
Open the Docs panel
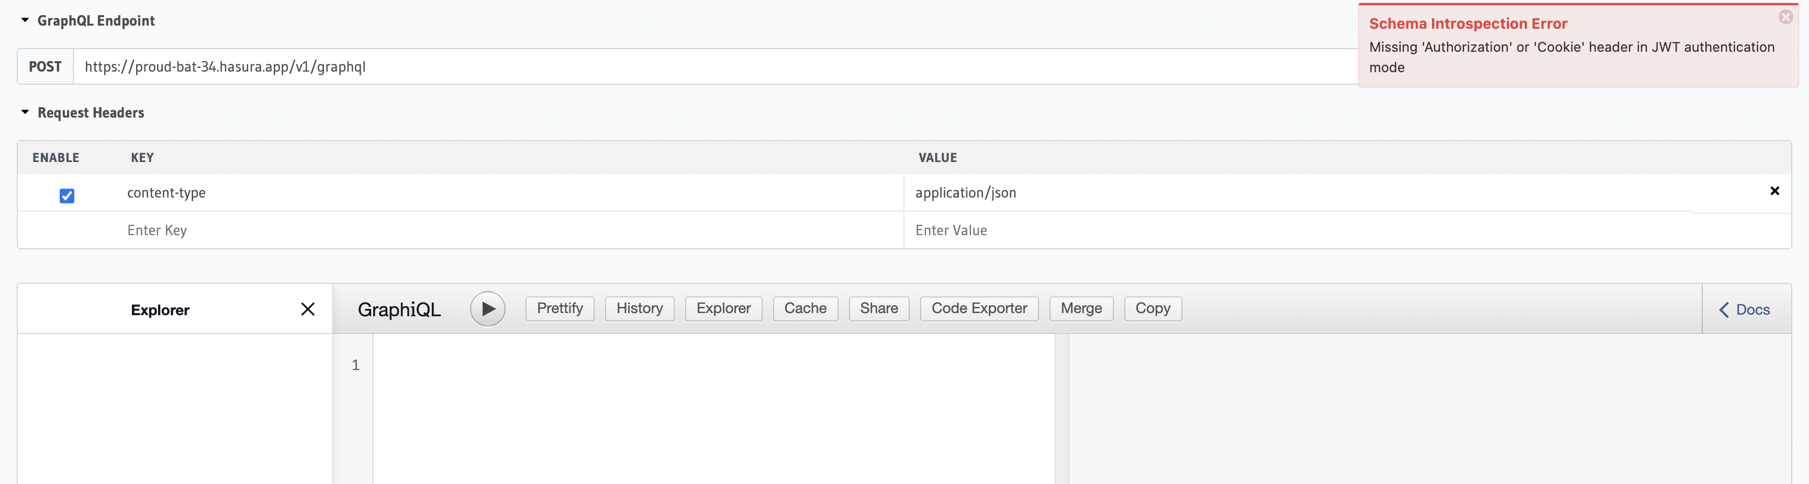[x=1751, y=309]
